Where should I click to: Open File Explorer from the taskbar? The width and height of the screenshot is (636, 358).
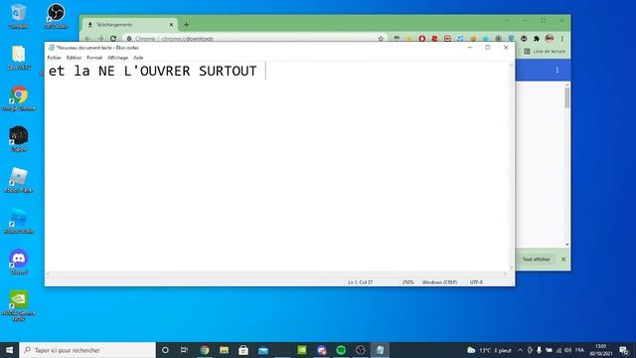pos(224,350)
